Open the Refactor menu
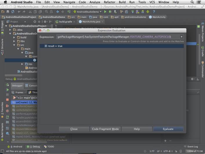The width and height of the screenshot is (205, 154). (109, 2)
